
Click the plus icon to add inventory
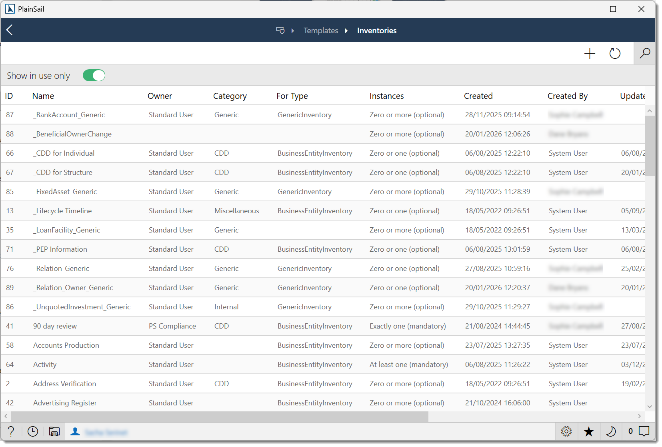pos(590,54)
